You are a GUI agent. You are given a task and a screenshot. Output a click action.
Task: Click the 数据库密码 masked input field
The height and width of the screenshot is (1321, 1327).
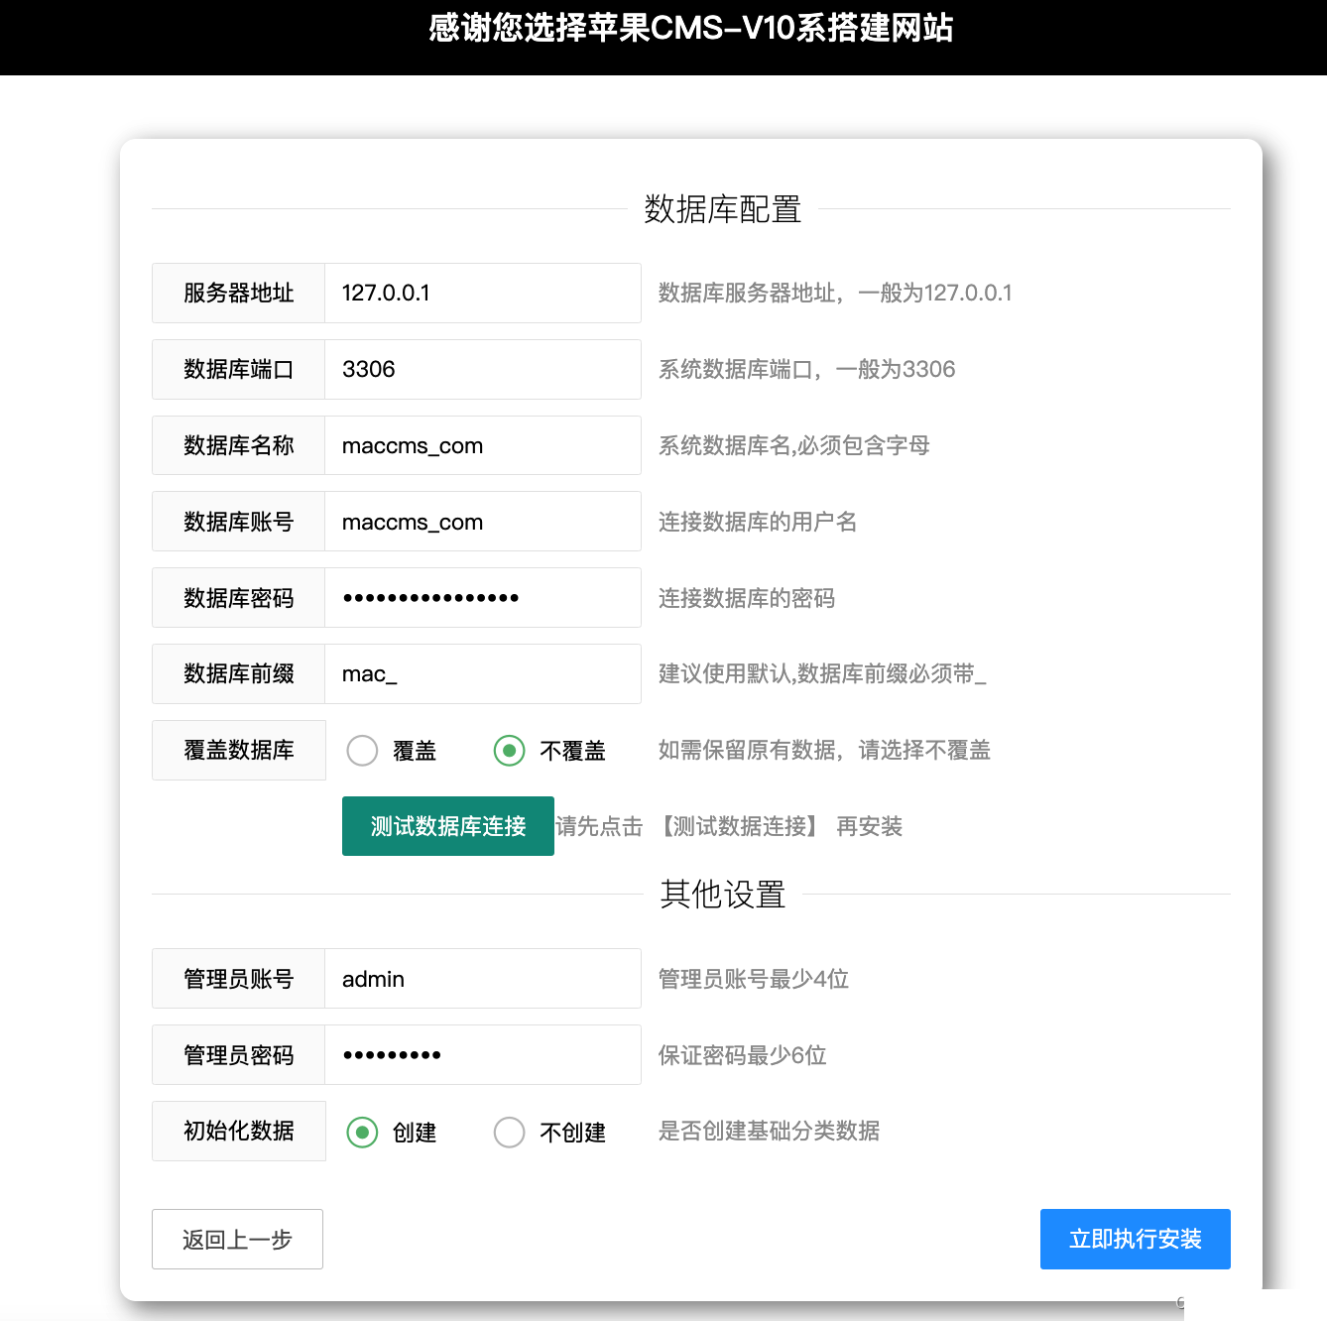[483, 597]
